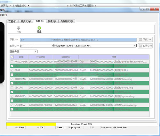Click the download DA file path field
Image resolution: width=160 pixels, height=136 pixels.
(78, 40)
